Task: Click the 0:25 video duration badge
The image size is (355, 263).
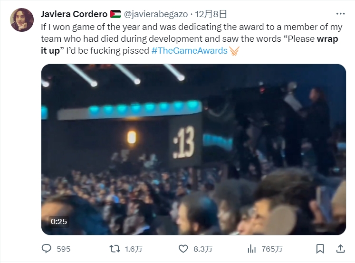Action: pyautogui.click(x=59, y=221)
